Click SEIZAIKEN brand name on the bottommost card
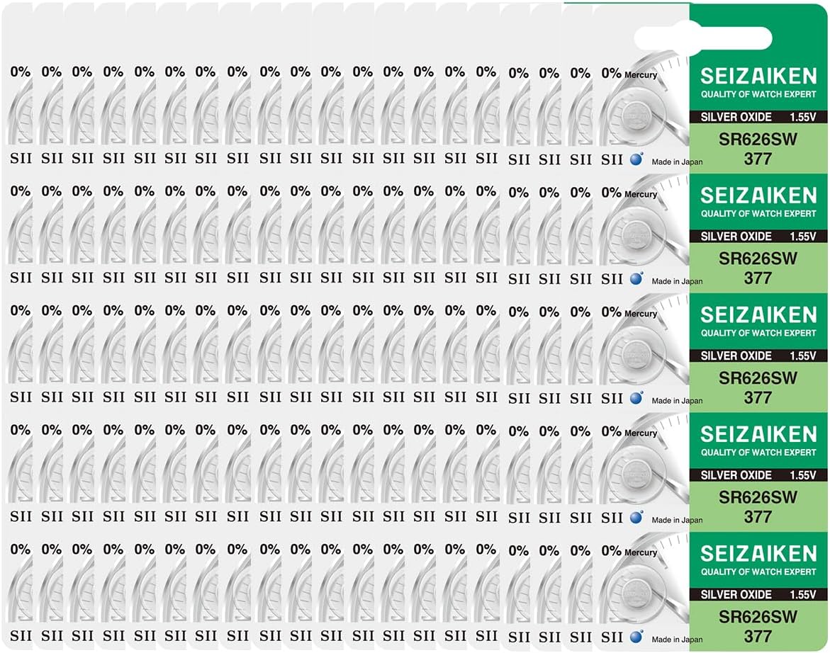 pos(758,554)
